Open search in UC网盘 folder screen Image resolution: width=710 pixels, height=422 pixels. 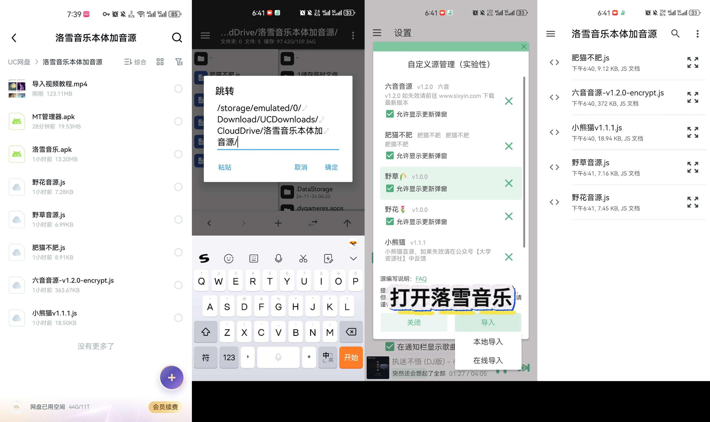click(177, 38)
